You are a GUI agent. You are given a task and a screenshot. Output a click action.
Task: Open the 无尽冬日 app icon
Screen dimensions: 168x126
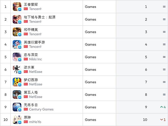tap(17, 107)
